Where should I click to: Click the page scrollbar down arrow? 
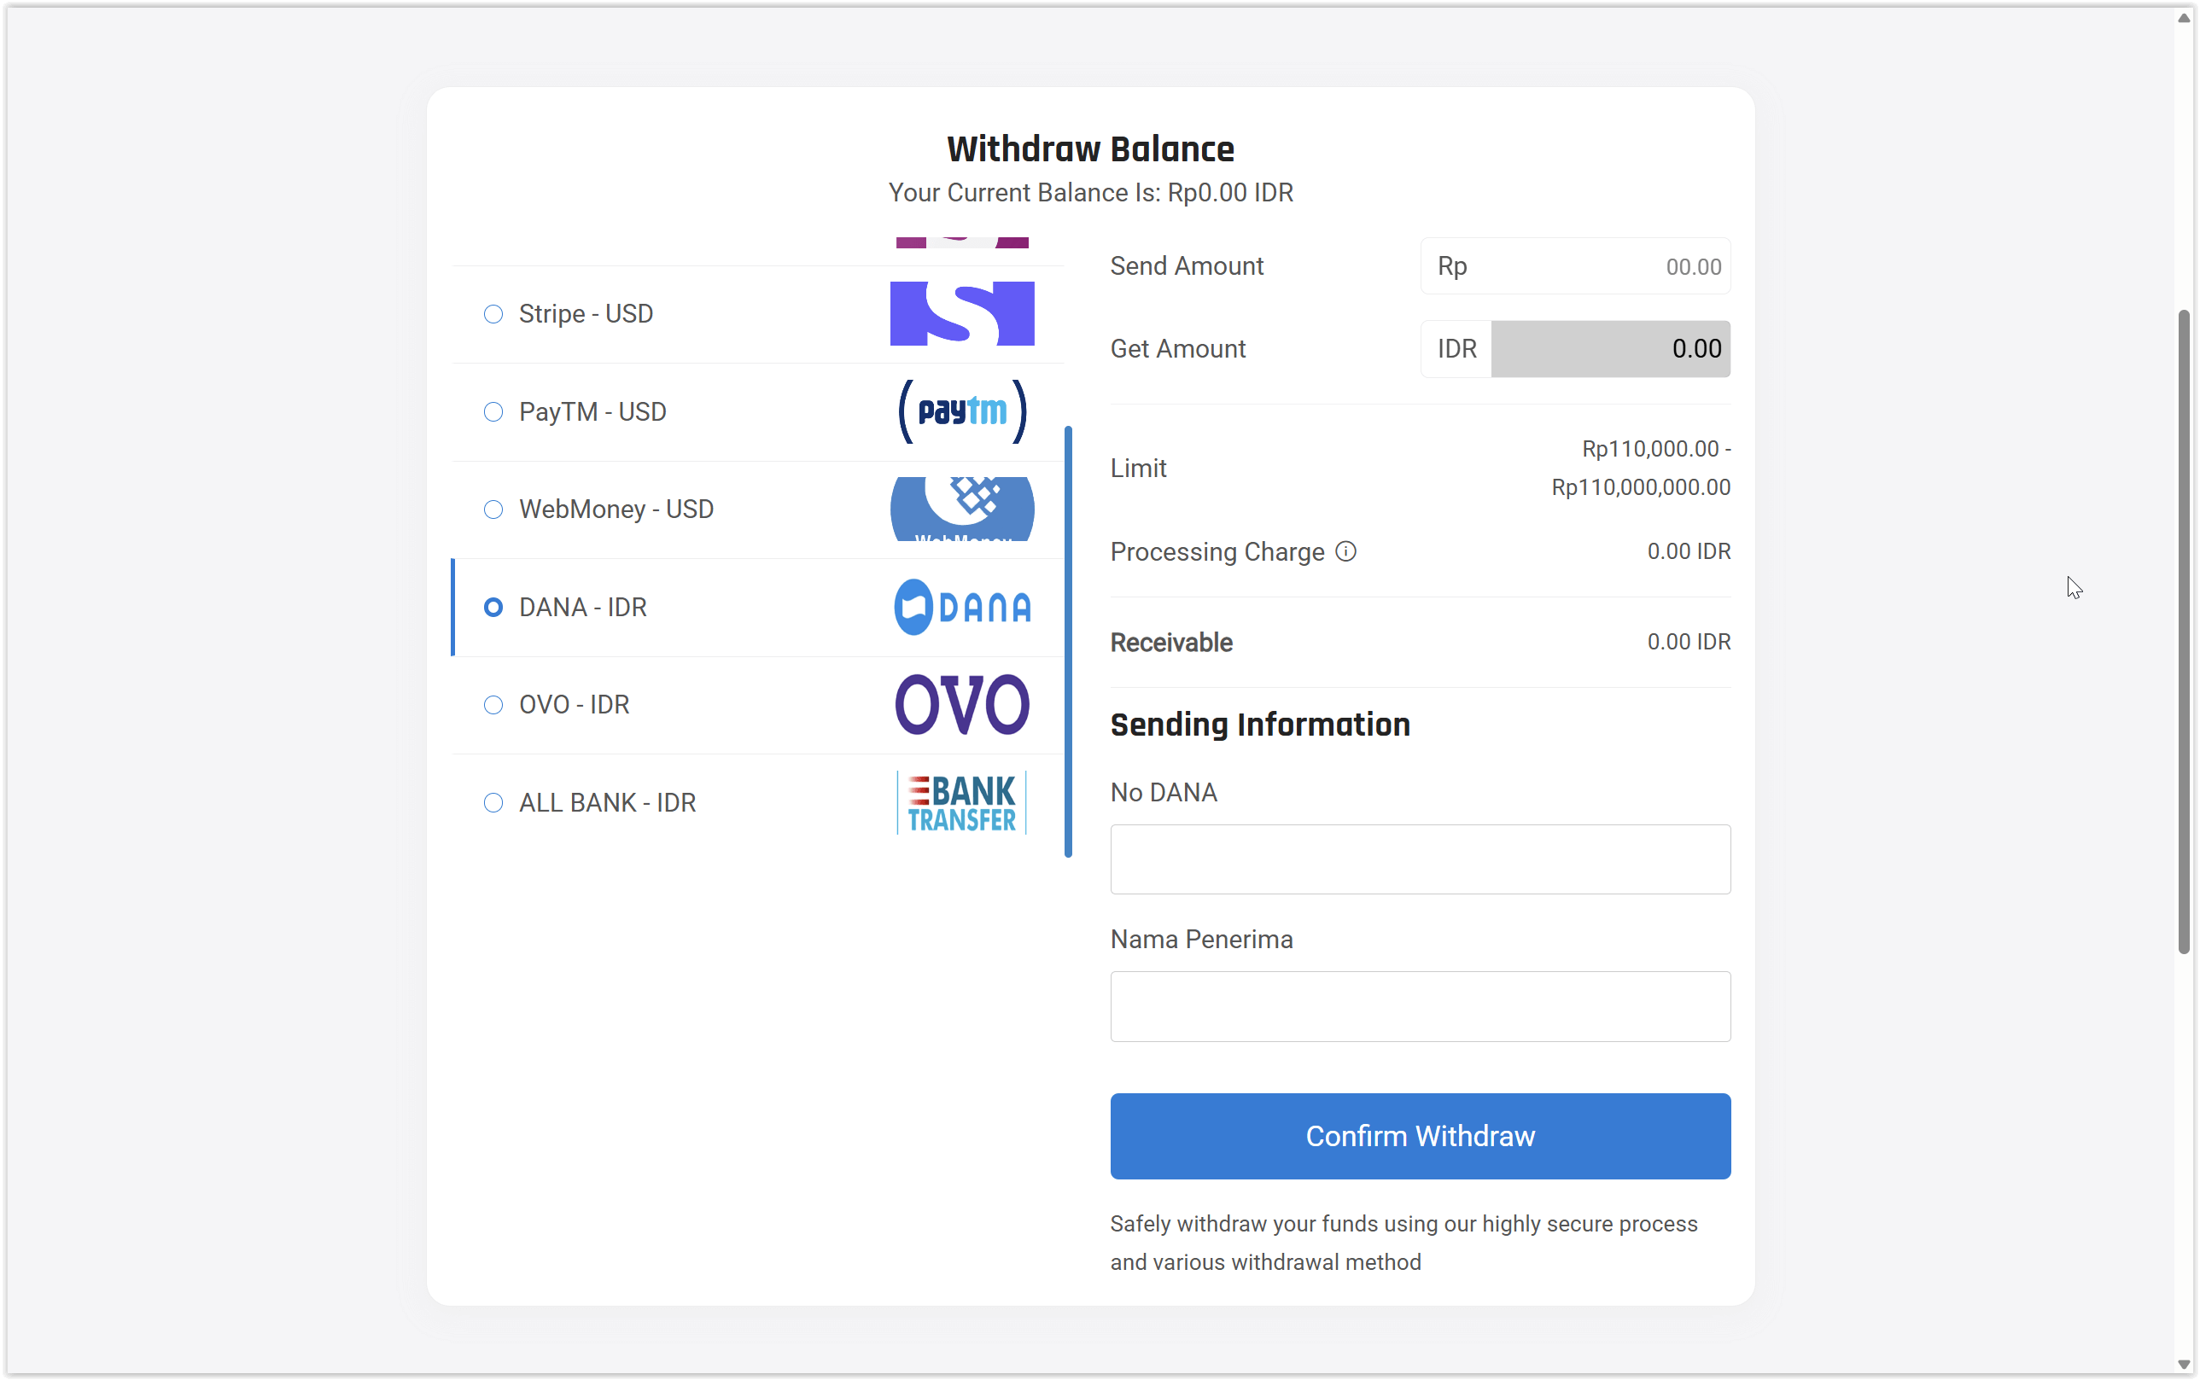click(2184, 1365)
